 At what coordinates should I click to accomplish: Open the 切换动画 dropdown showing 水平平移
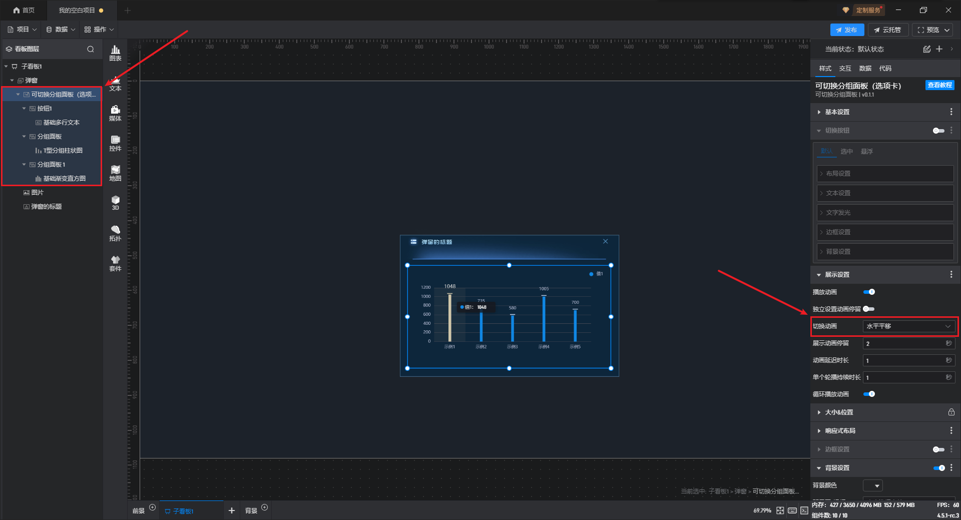908,326
